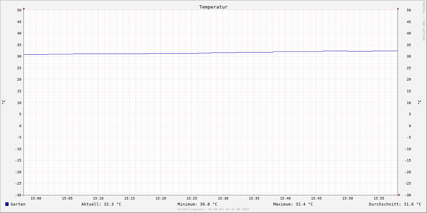Click the 30 label on right axis
This screenshot has height=213, width=427.
[409, 56]
